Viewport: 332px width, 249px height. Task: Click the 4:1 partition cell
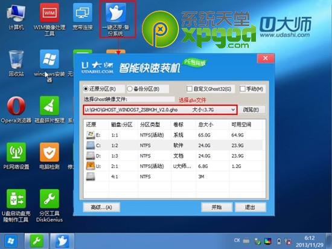point(115,176)
